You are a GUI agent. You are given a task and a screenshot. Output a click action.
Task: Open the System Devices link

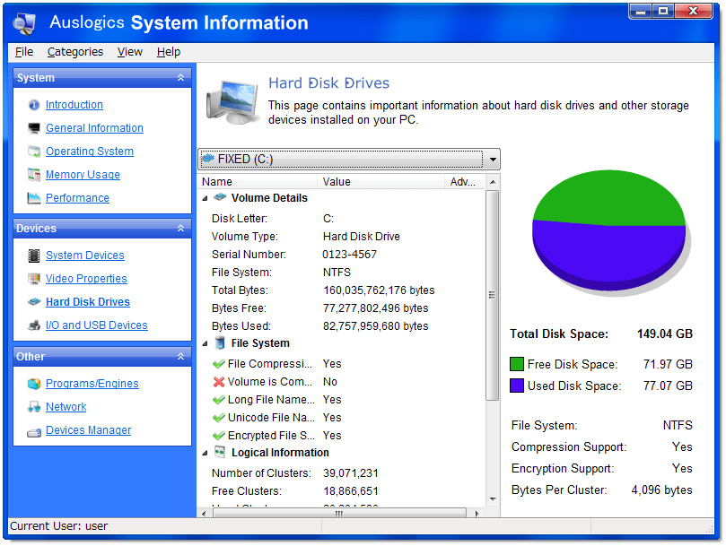point(84,256)
